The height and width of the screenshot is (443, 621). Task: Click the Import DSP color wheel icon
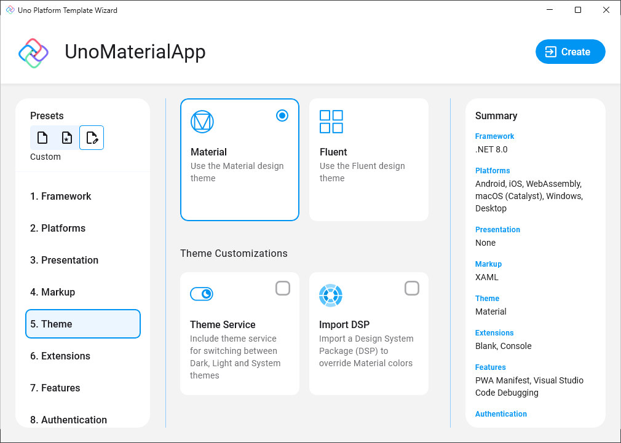coord(331,296)
